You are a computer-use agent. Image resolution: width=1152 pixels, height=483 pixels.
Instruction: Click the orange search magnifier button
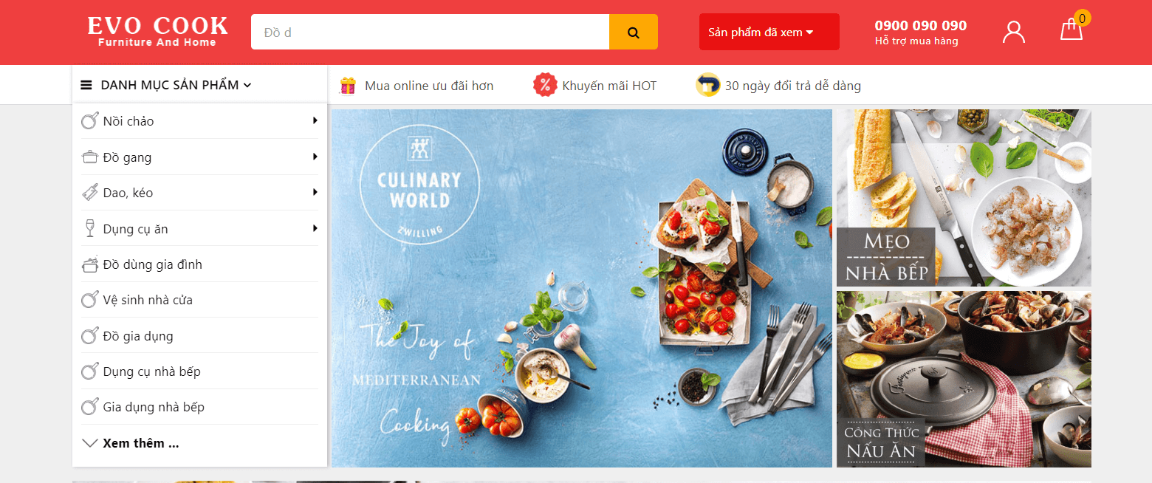click(634, 32)
